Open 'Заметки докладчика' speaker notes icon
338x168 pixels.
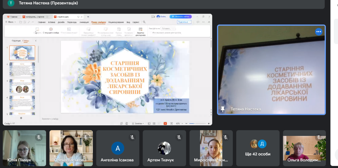140,30
